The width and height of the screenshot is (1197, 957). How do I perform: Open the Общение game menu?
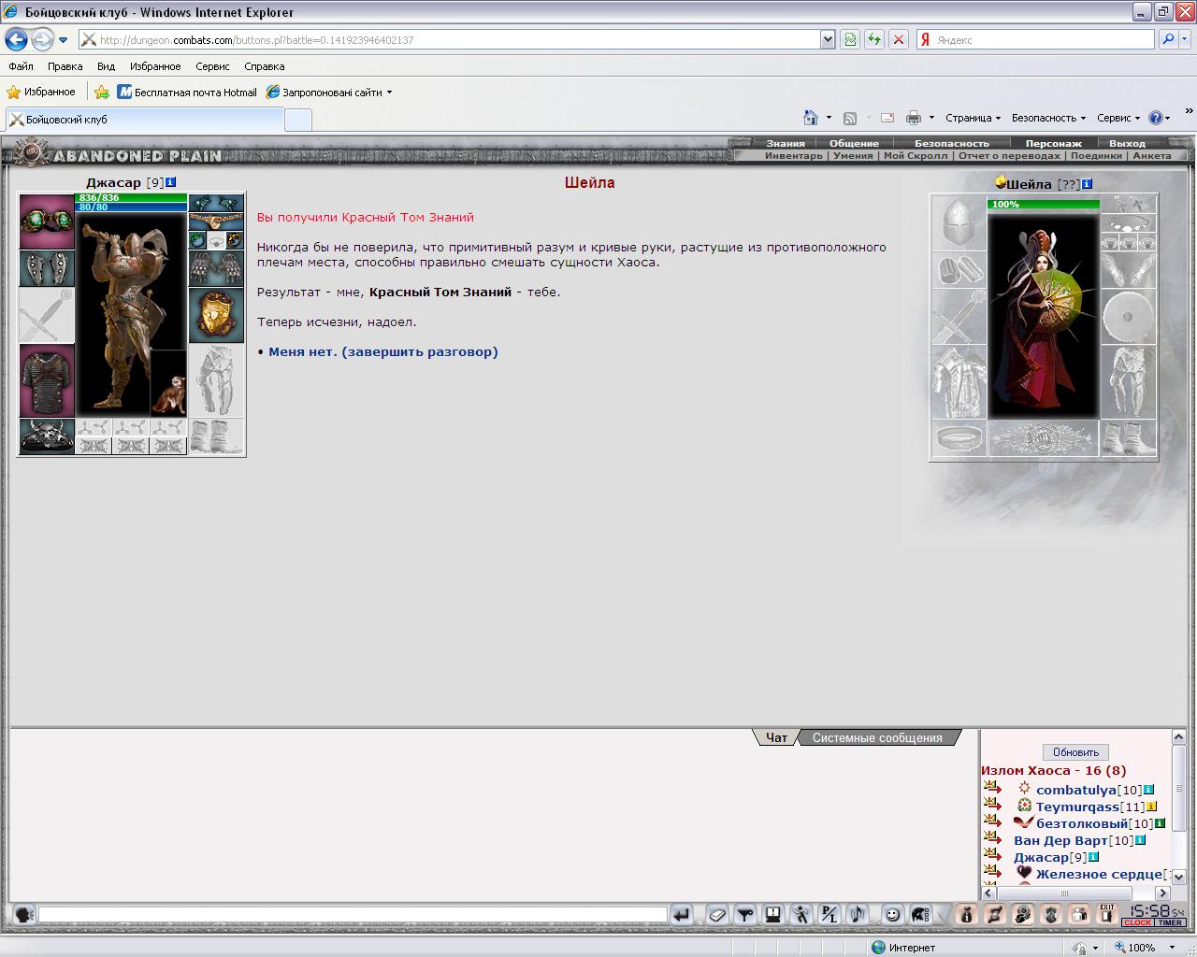[x=854, y=143]
